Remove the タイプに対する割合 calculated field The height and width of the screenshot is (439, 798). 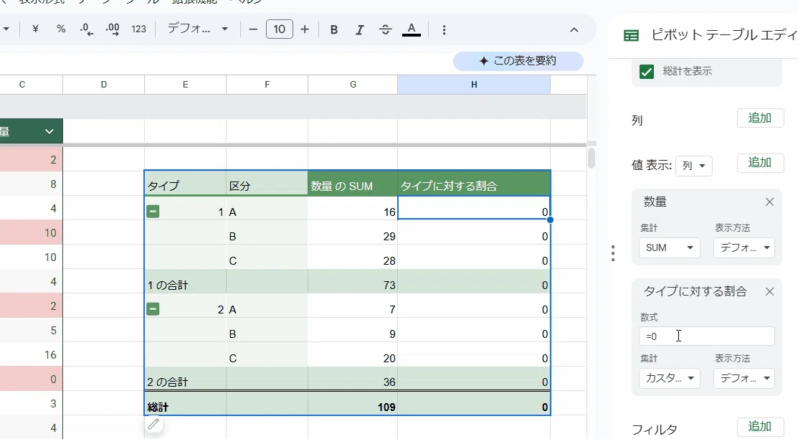click(x=769, y=292)
